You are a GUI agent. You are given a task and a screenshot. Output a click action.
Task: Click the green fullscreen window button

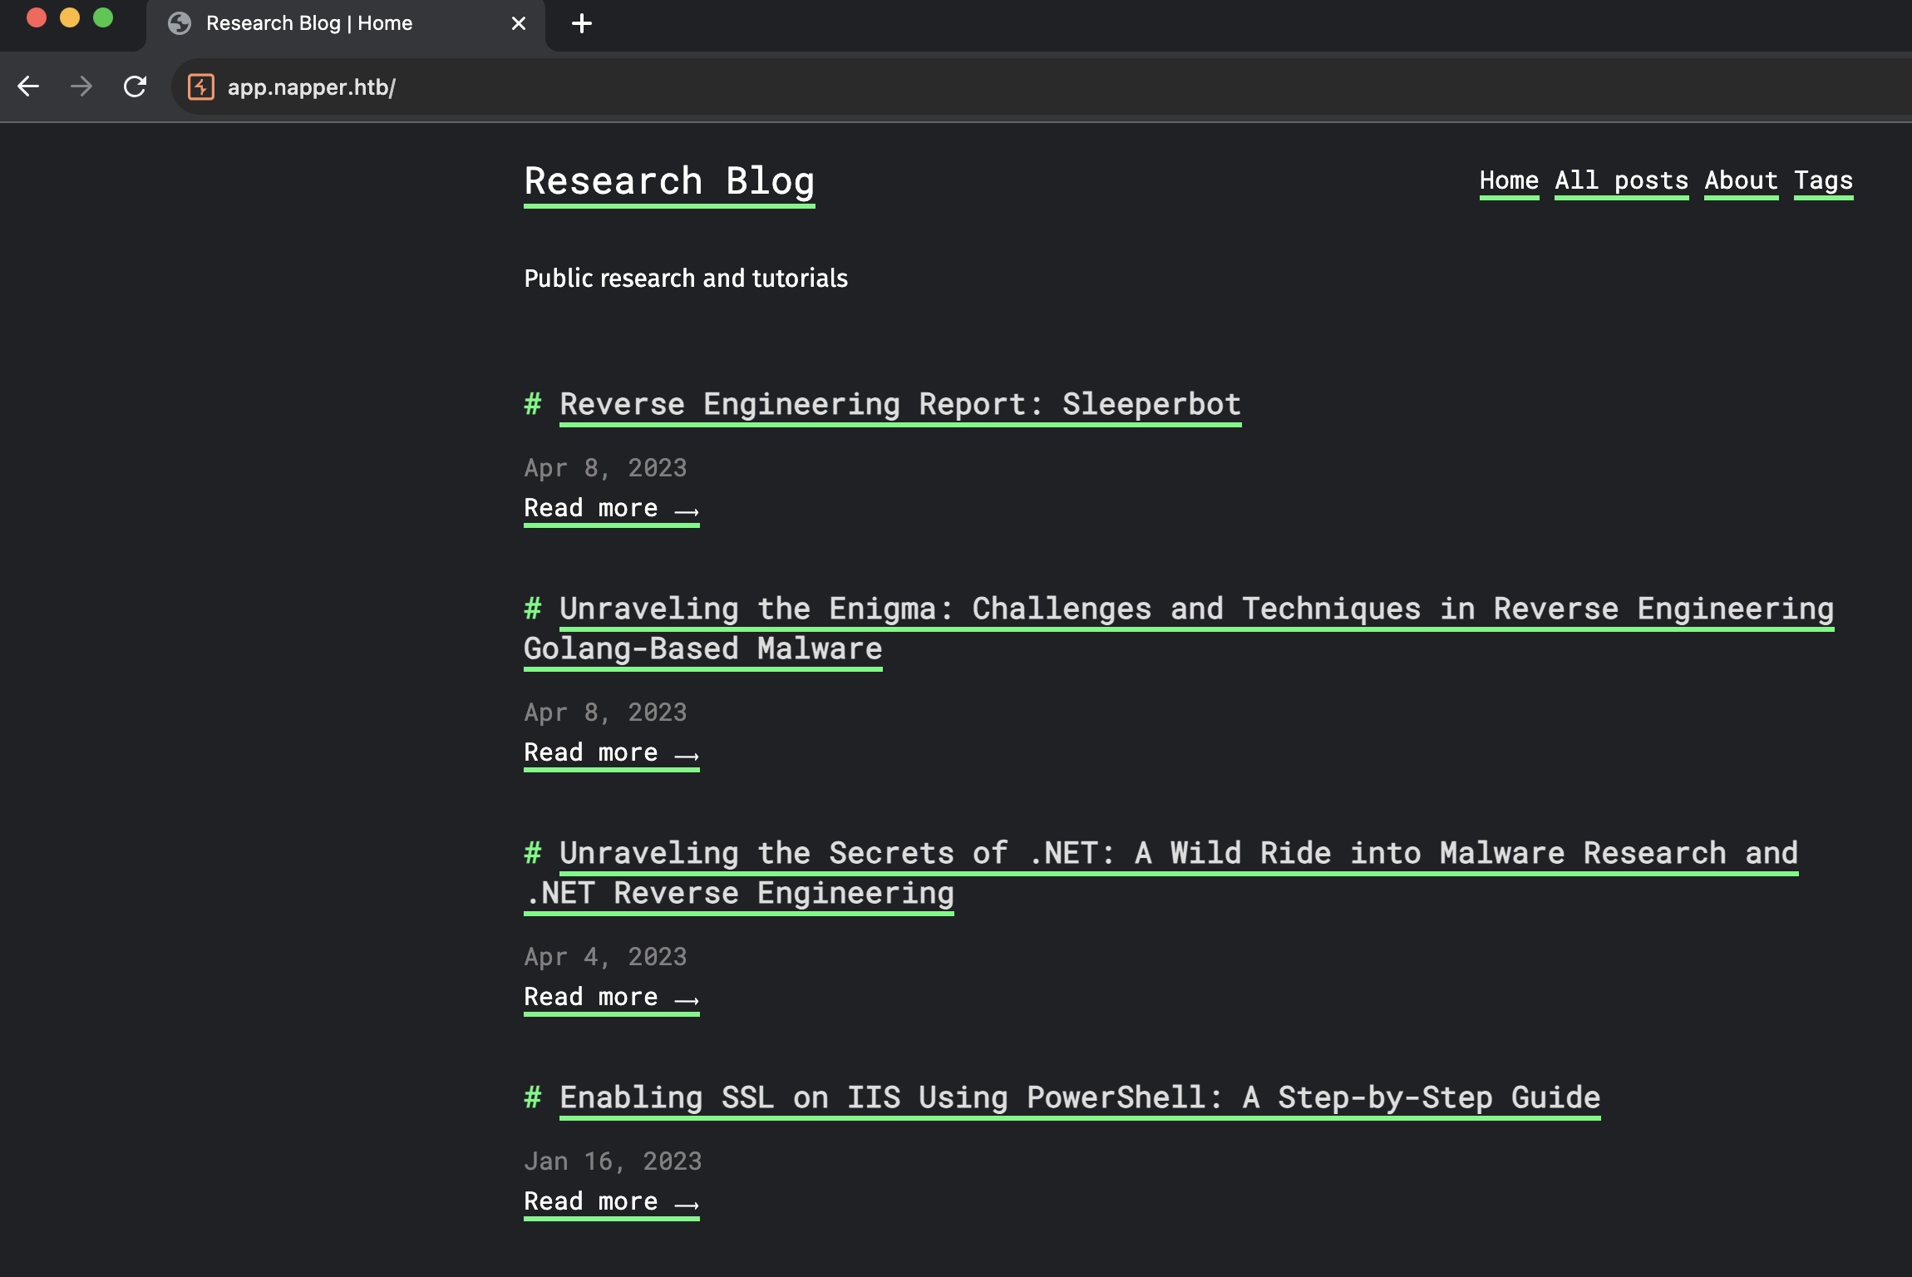(x=103, y=17)
